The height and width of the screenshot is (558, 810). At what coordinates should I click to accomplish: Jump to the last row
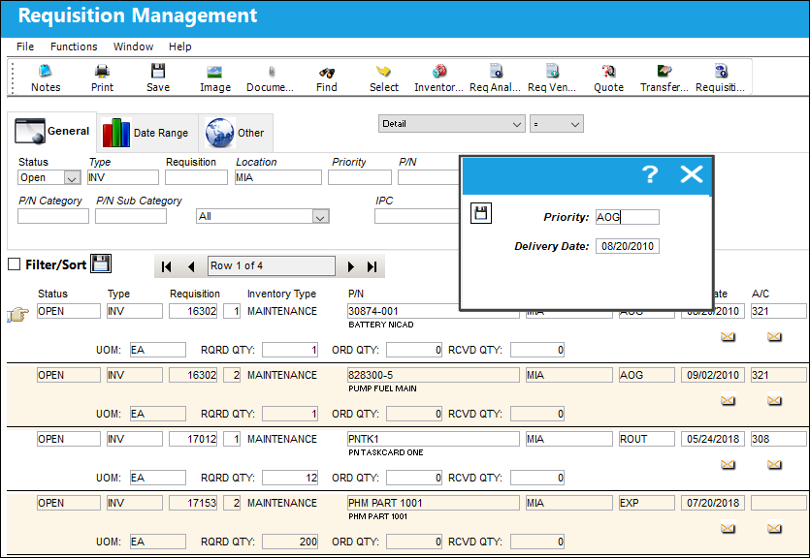372,266
